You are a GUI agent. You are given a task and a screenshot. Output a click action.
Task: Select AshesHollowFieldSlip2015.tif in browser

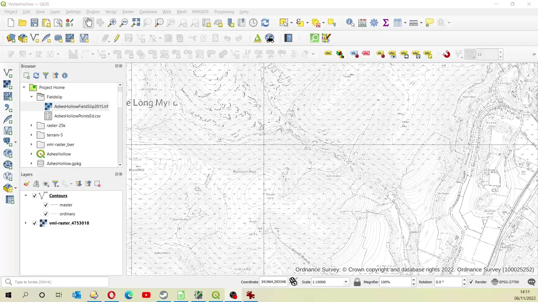(81, 107)
